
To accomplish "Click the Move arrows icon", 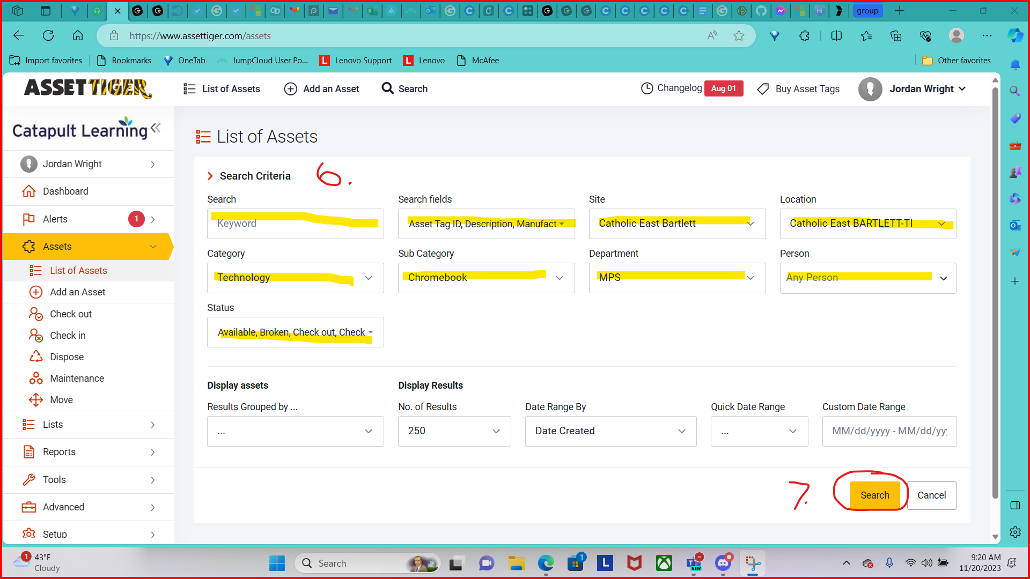I will (x=36, y=400).
